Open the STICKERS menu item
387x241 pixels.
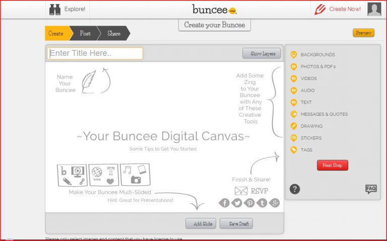point(311,138)
